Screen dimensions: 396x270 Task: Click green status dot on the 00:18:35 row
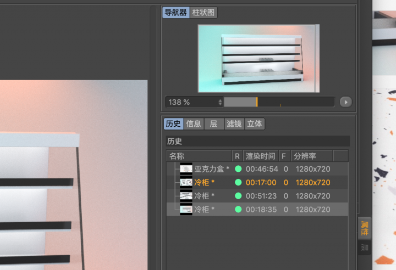pyautogui.click(x=238, y=209)
